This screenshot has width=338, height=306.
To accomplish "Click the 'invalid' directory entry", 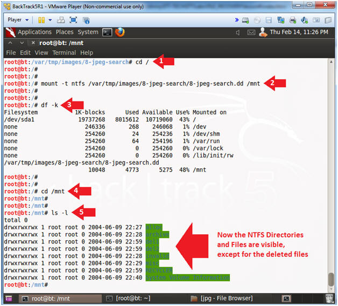I will [x=157, y=256].
